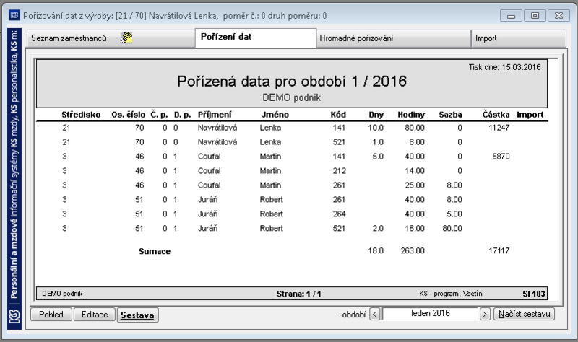
Task: Open the Seznam zaměstnanců tab
Action: click(111, 38)
